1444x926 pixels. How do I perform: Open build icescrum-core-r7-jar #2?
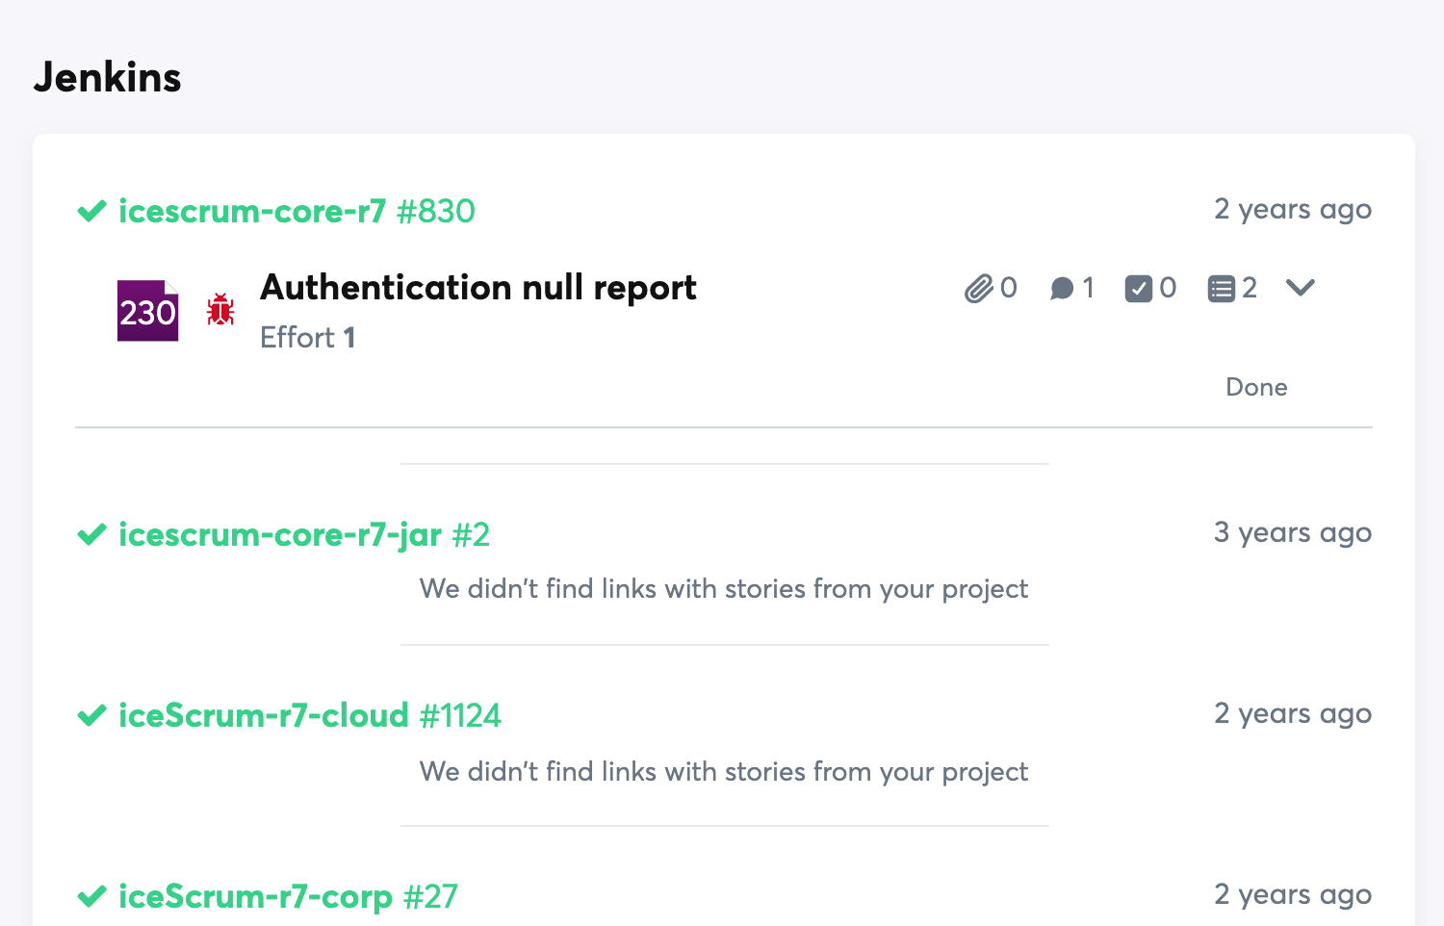tap(303, 534)
